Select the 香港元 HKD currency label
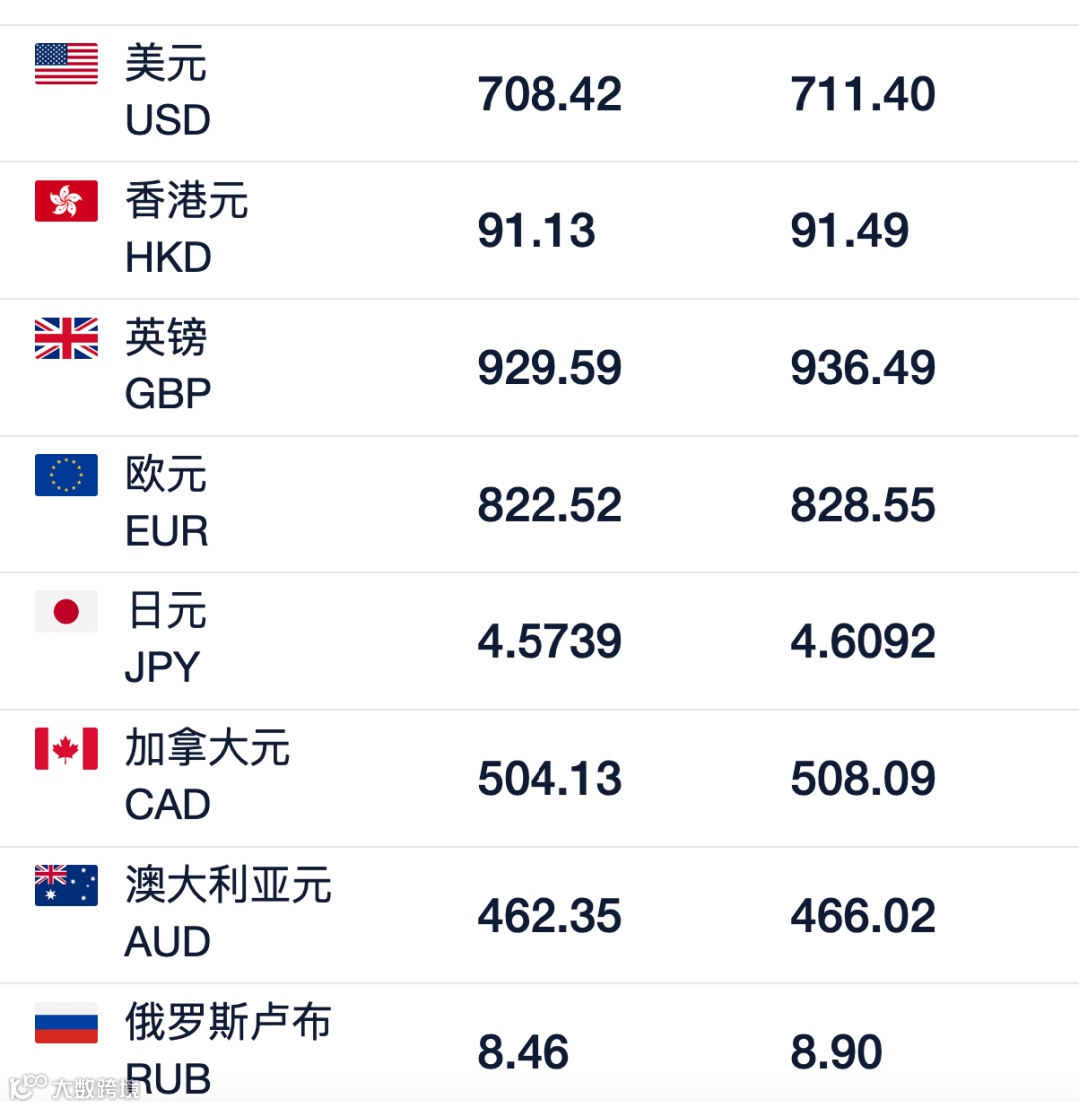 point(186,229)
